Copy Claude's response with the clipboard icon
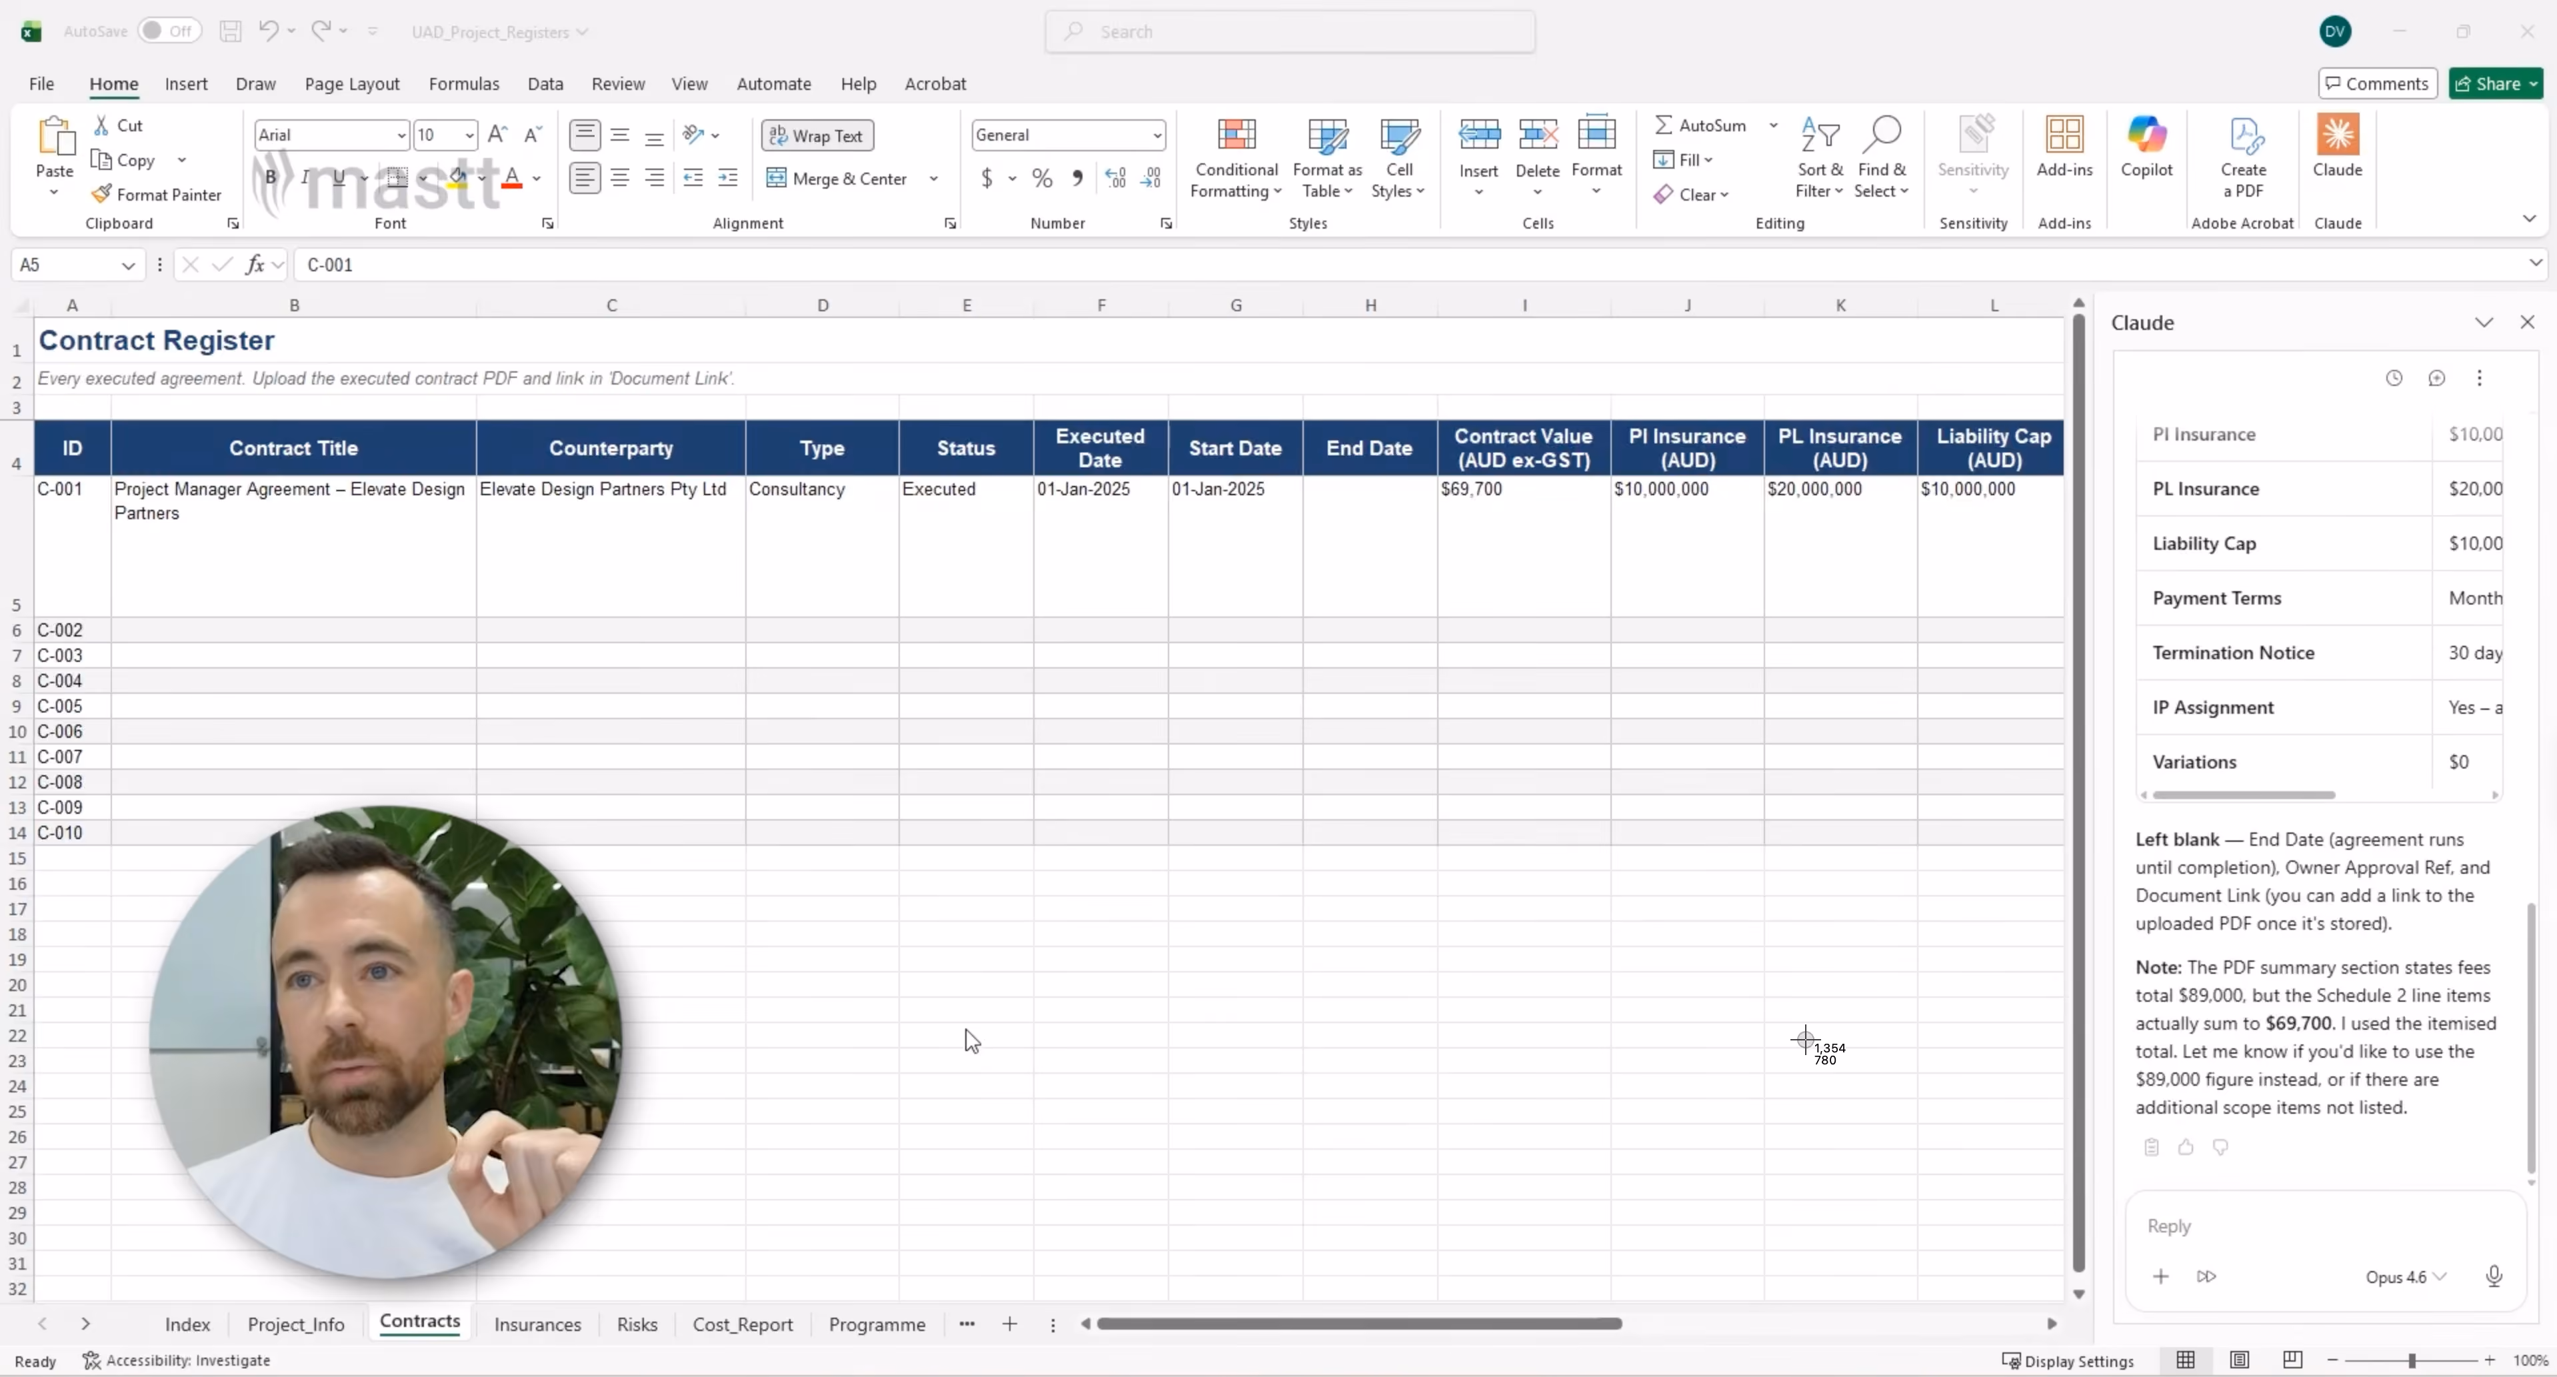2557x1377 pixels. [x=2151, y=1148]
